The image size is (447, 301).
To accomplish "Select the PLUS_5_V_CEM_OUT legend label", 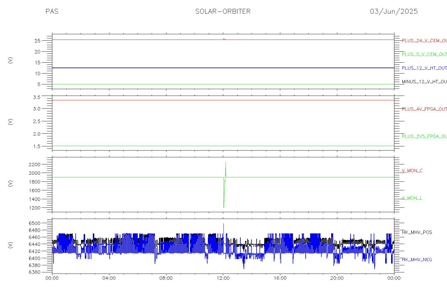I will point(424,54).
